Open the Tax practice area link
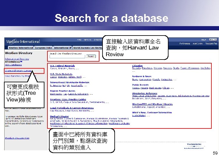The width and height of the screenshot is (219, 164). pos(65,94)
